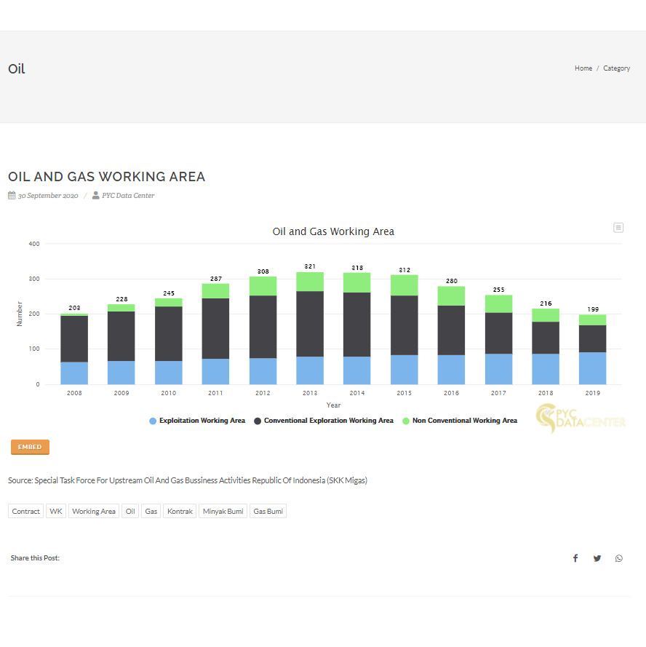Image resolution: width=646 pixels, height=647 pixels.
Task: Select the Minyak Bumi tag
Action: tap(223, 511)
